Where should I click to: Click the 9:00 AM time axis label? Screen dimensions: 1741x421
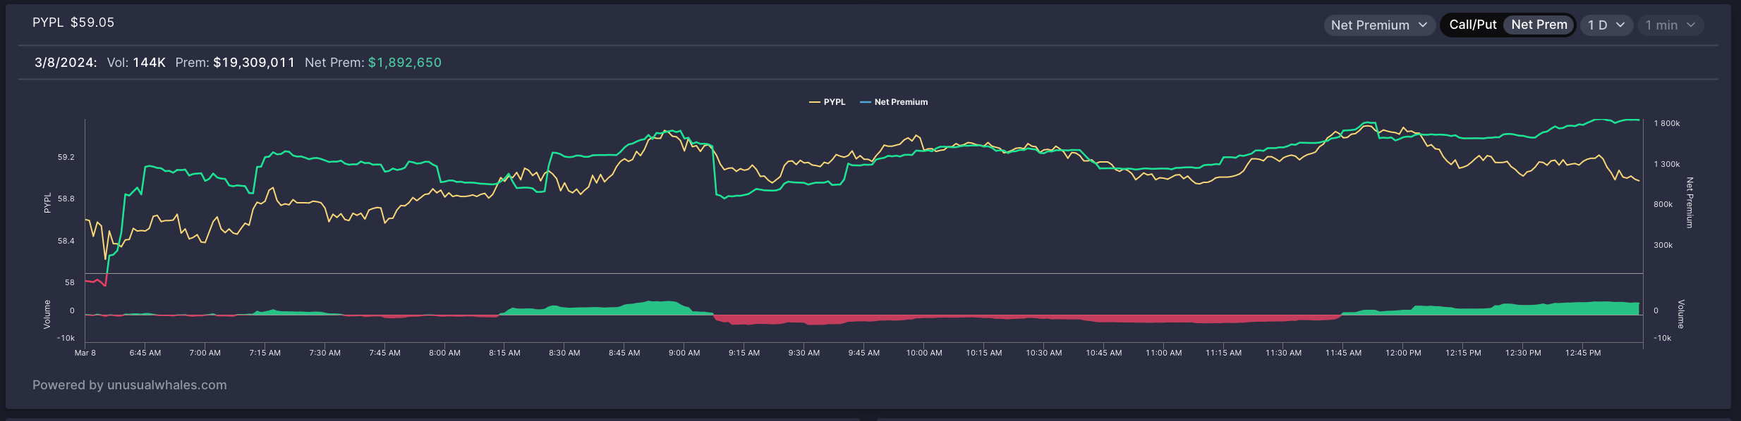tap(684, 353)
